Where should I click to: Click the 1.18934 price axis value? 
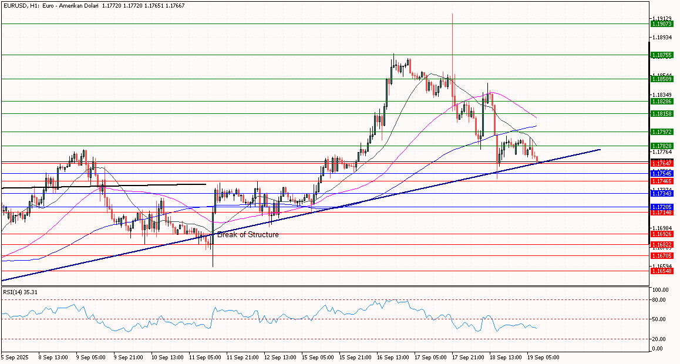(662, 38)
